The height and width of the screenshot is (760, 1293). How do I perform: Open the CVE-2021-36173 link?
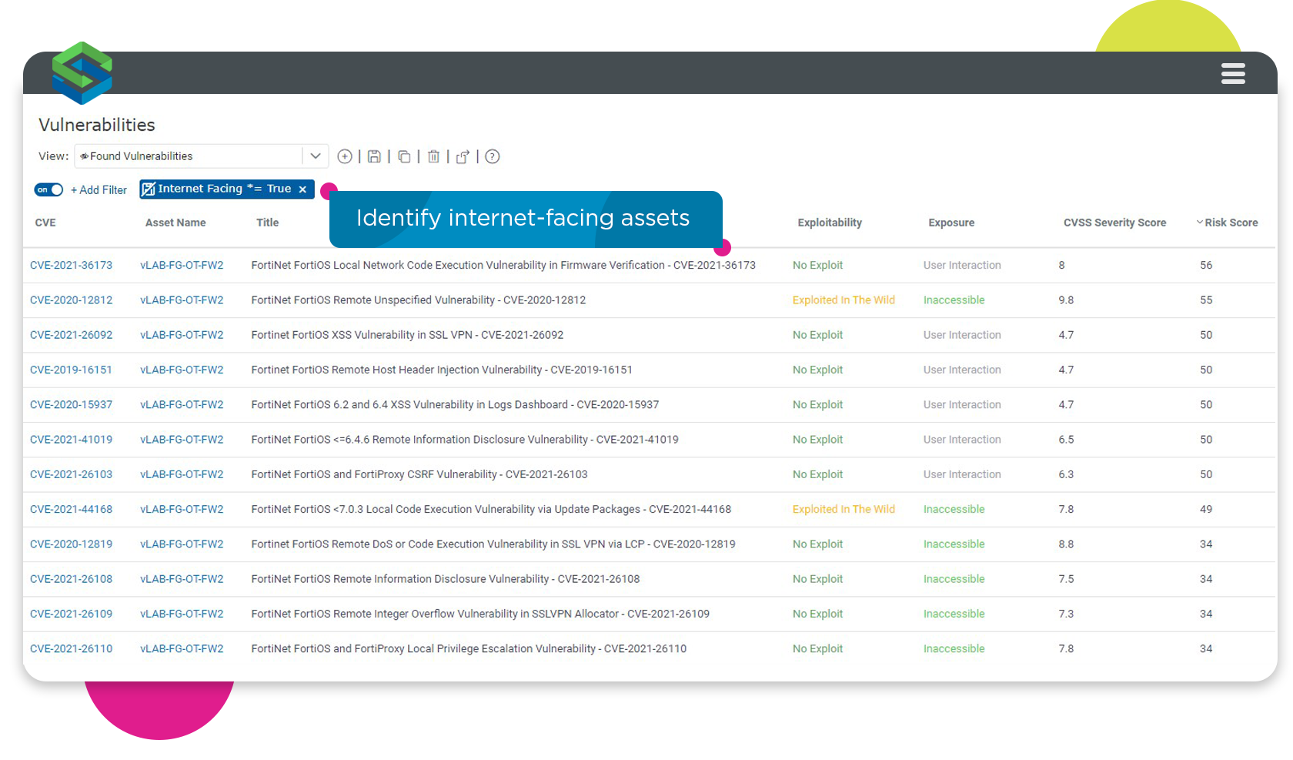(x=71, y=265)
